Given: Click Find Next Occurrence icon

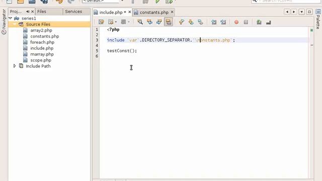Looking at the screenshot, I should click(x=159, y=22).
